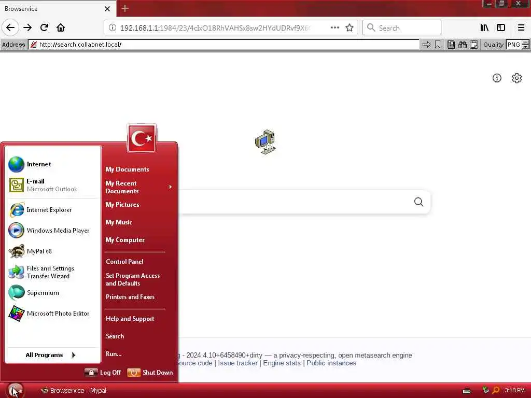Click the Go arrow beside the Address bar
Image resolution: width=531 pixels, height=398 pixels.
pyautogui.click(x=426, y=45)
